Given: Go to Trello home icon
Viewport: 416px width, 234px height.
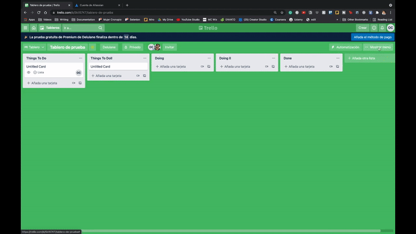Looking at the screenshot, I should pos(34,28).
